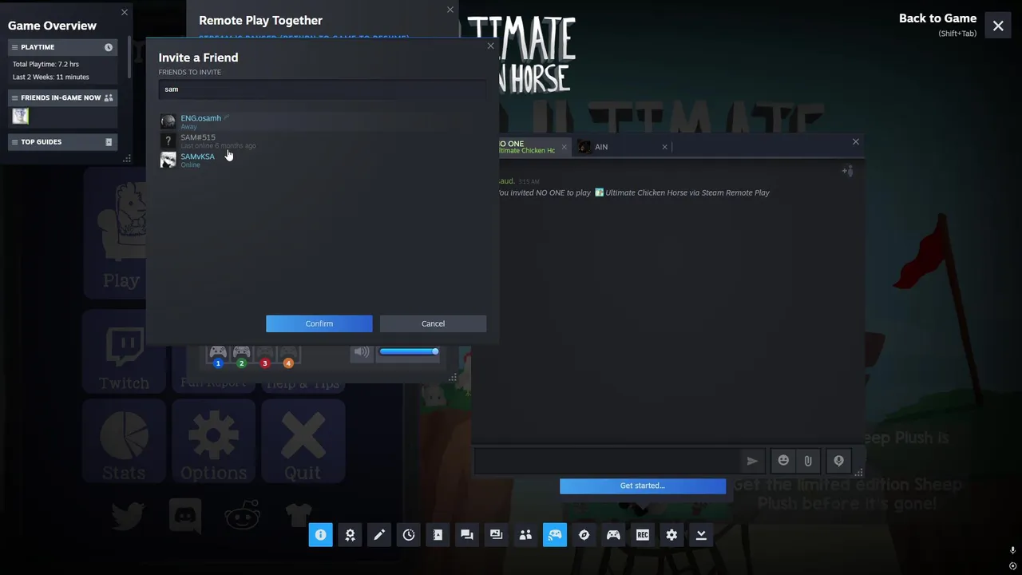Open the Discord icon in game menu
Image resolution: width=1022 pixels, height=575 pixels.
click(185, 517)
